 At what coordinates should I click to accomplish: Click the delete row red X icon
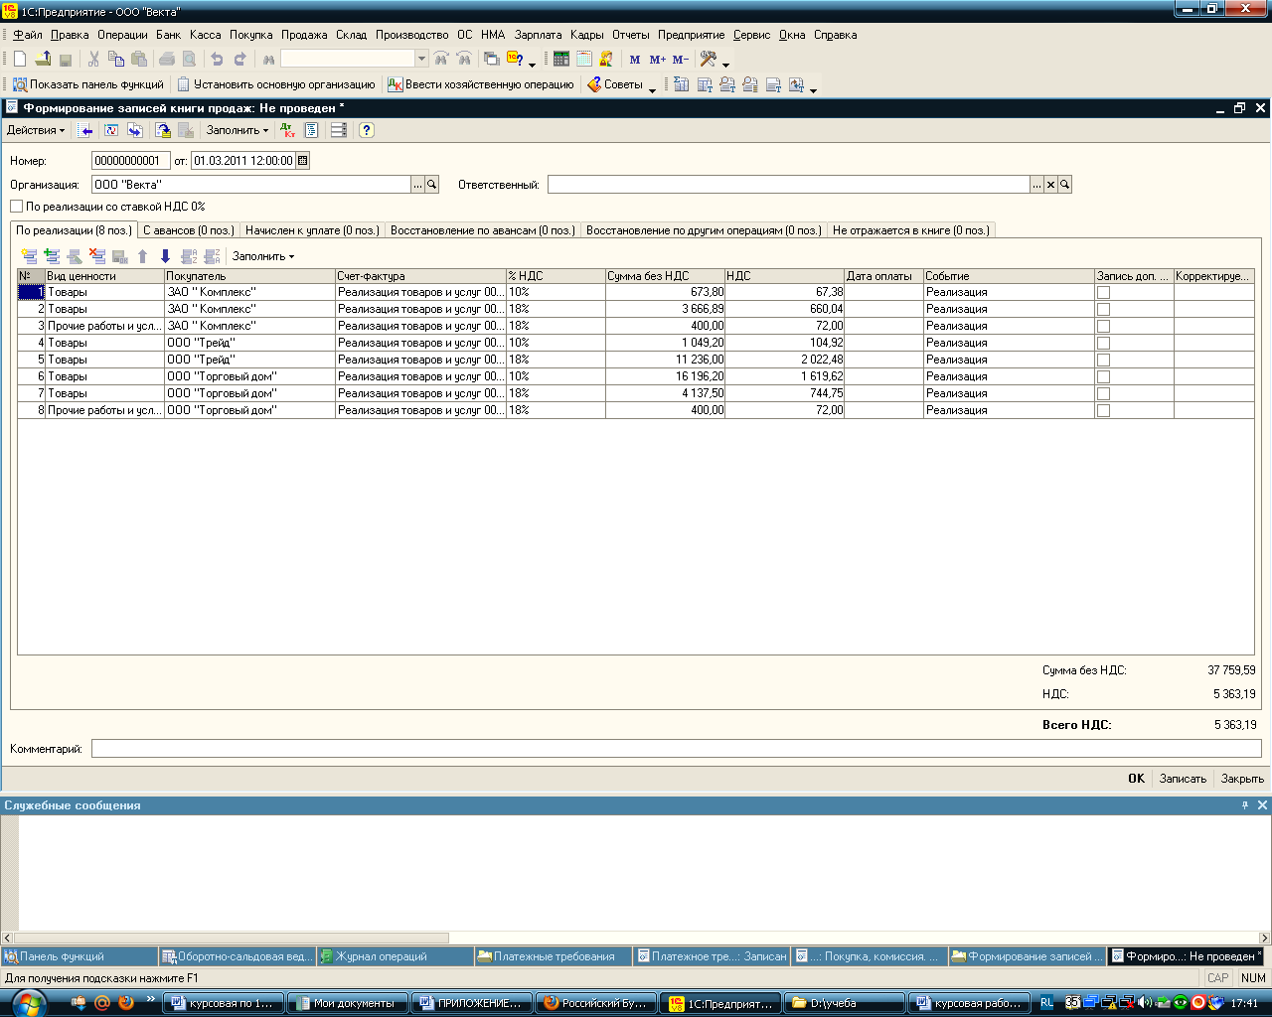pos(97,256)
